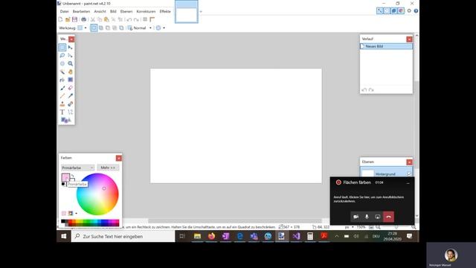Click the Open file folder icon
This screenshot has width=476, height=268.
[68, 19]
